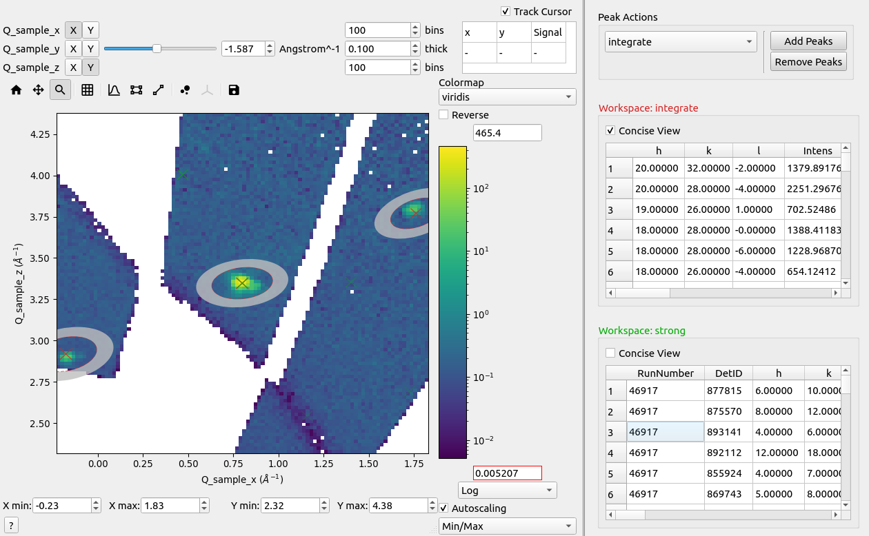Screen dimensions: 869x536
Task: Click the question mark help button
Action: pos(11,526)
